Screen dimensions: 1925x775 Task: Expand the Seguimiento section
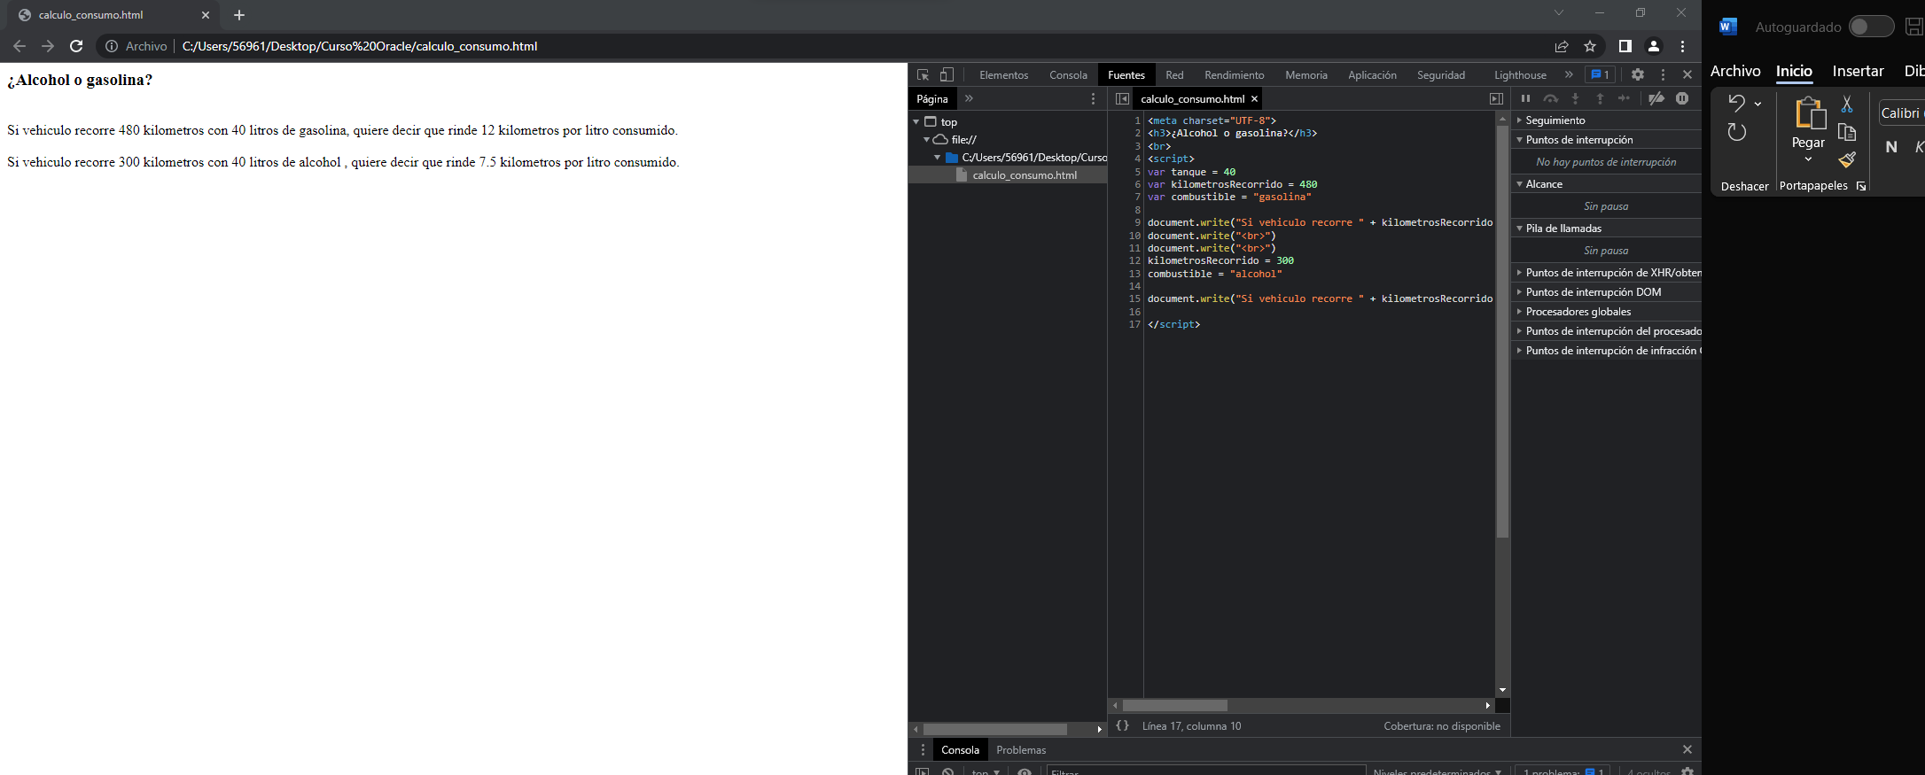(x=1605, y=120)
